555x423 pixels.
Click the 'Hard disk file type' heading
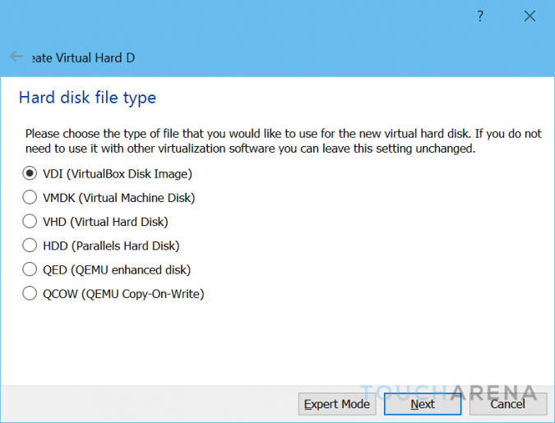pyautogui.click(x=87, y=98)
